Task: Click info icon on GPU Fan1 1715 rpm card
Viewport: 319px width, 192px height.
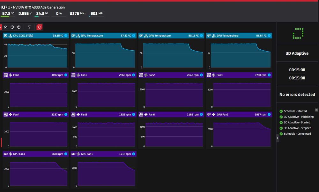Action: [x=133, y=154]
